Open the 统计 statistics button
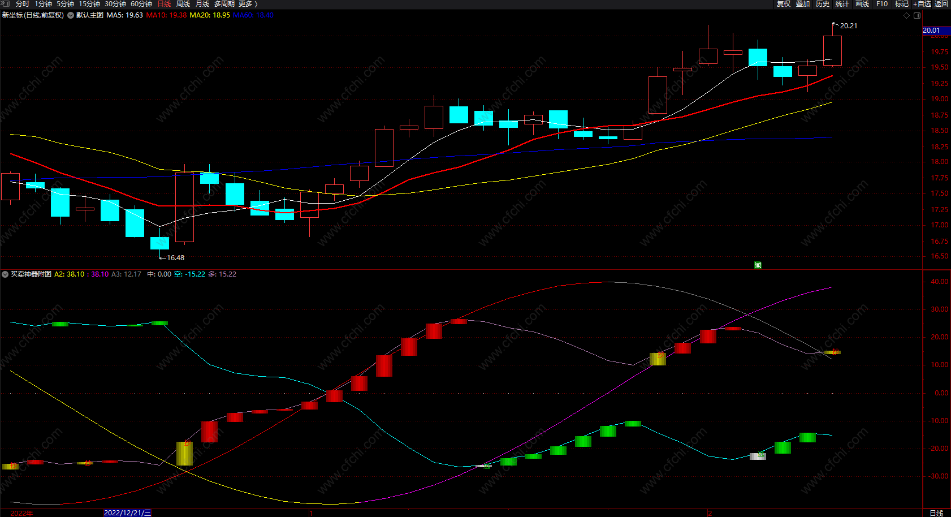951x517 pixels. point(842,4)
